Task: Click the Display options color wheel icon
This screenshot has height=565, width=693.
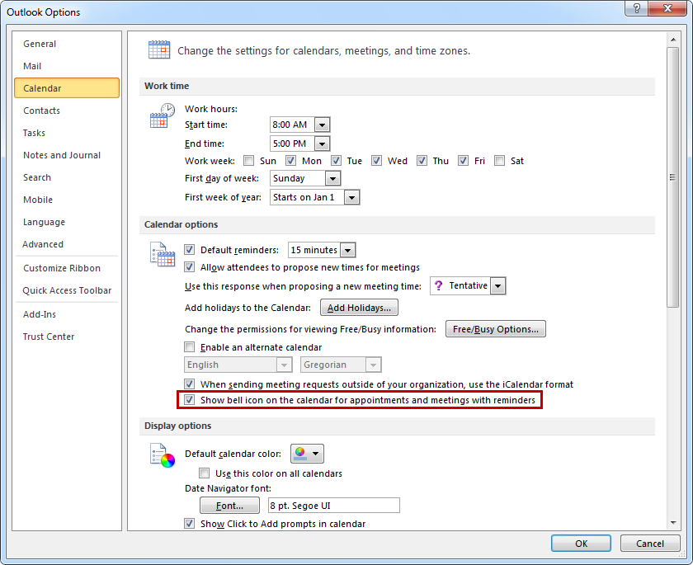Action: pos(163,455)
